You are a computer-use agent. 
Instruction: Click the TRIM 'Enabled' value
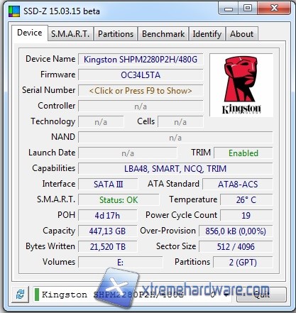pos(243,153)
